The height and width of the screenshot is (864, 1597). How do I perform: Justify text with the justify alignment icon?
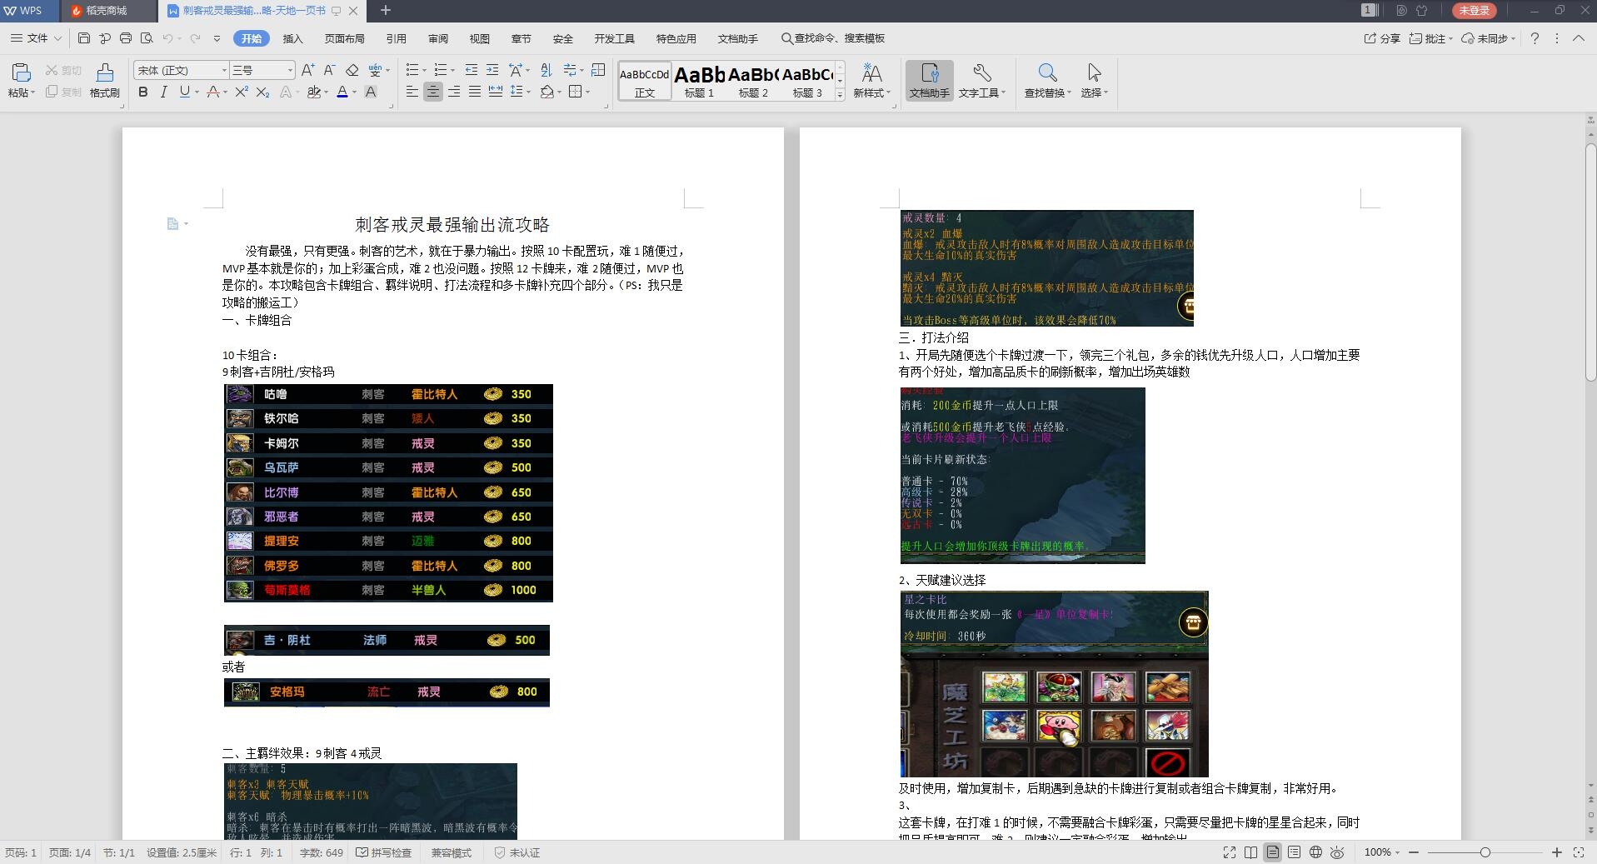click(x=474, y=92)
